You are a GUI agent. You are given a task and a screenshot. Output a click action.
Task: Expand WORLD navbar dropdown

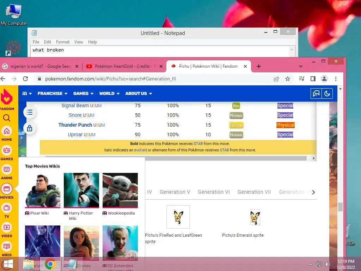[109, 94]
